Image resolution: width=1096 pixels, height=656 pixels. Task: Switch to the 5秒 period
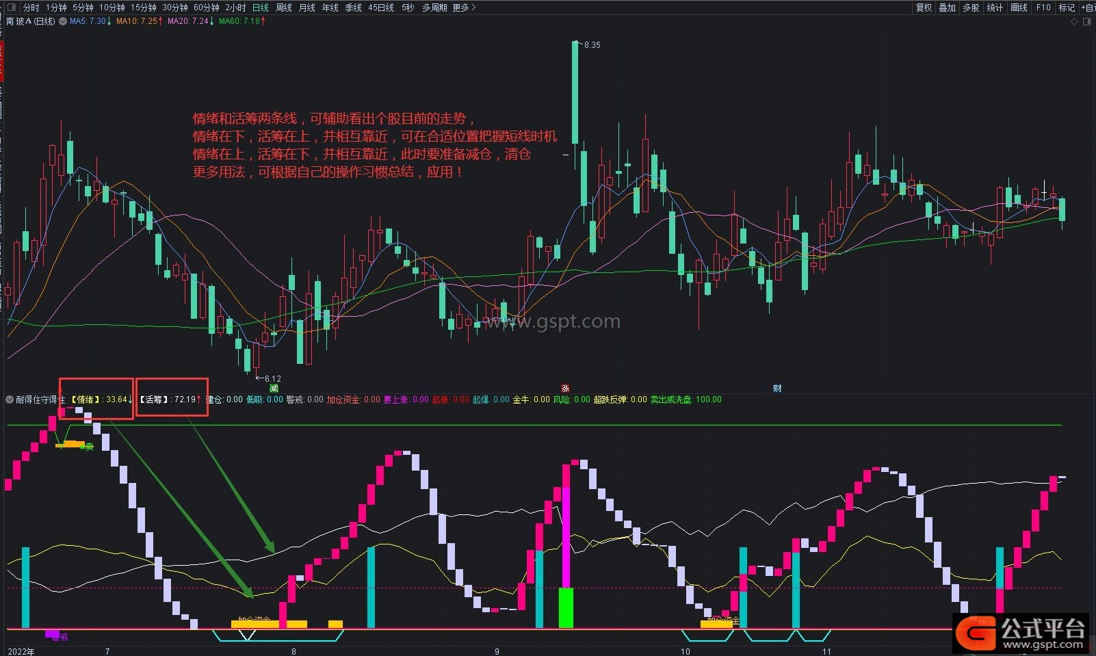[408, 8]
